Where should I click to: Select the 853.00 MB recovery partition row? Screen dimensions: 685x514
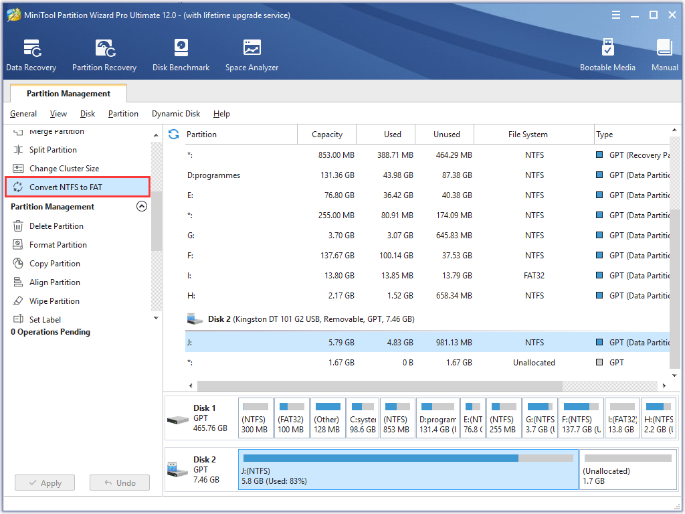click(x=427, y=155)
